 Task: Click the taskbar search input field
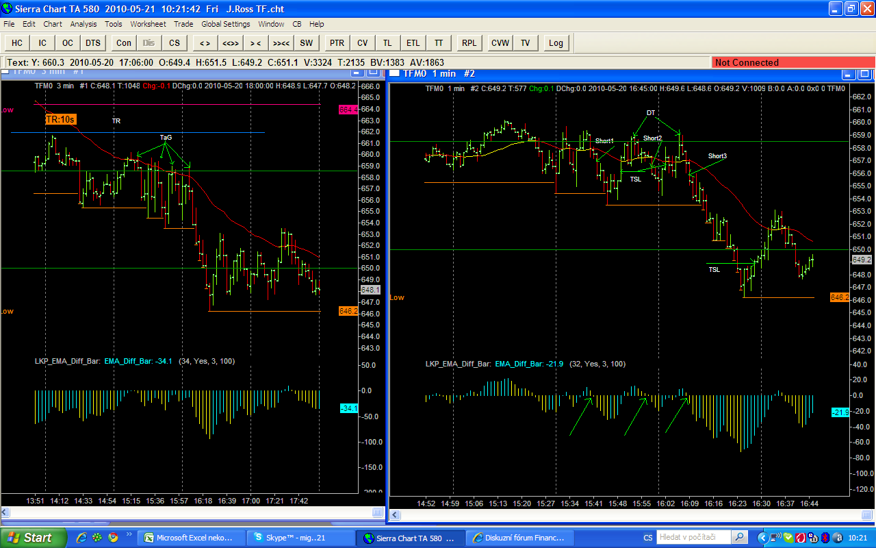693,538
